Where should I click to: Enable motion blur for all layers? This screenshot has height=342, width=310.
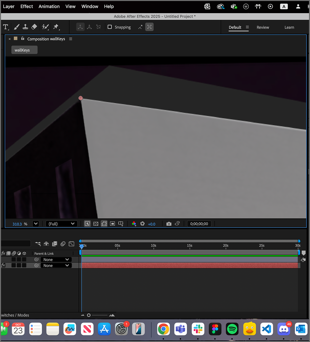tap(63, 243)
